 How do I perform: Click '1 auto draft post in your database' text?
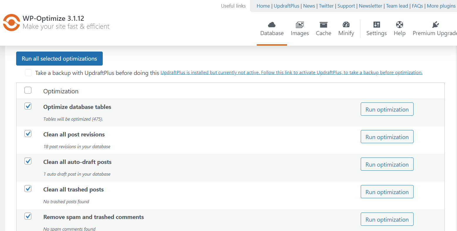(x=77, y=174)
